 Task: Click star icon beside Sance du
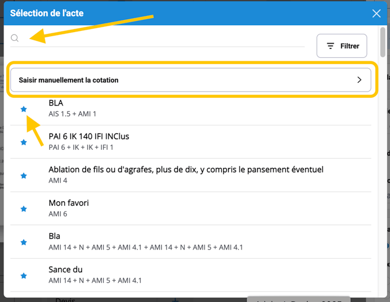24,275
